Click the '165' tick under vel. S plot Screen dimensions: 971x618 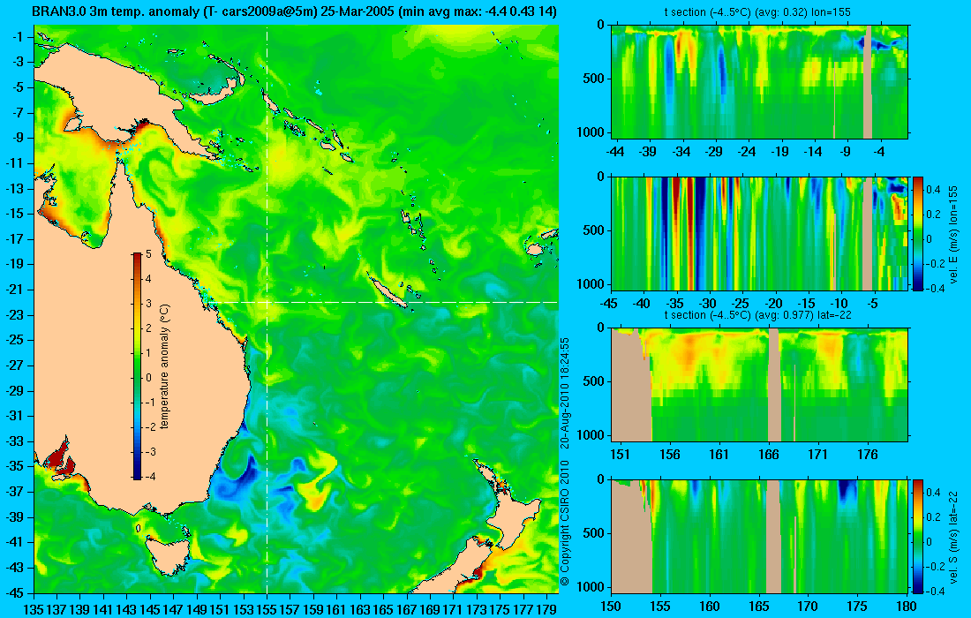758,607
